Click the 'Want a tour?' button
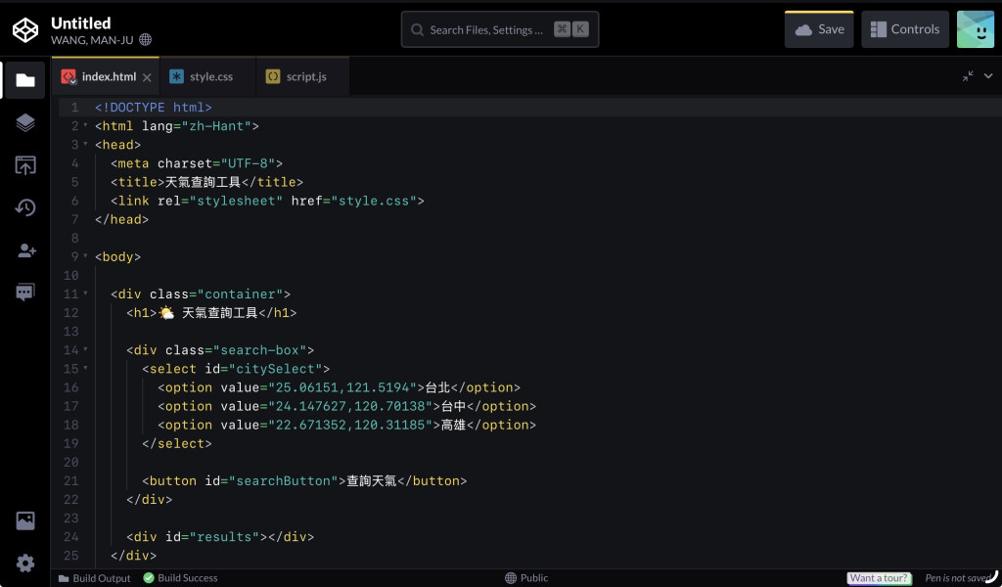 point(879,578)
